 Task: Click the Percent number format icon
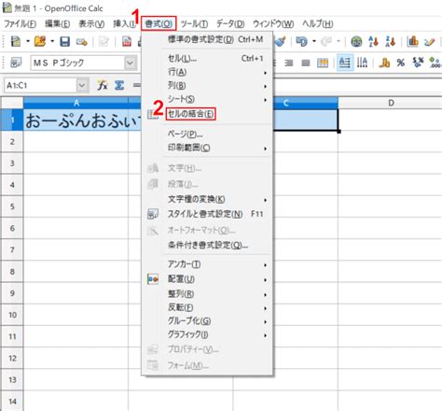pyautogui.click(x=401, y=63)
